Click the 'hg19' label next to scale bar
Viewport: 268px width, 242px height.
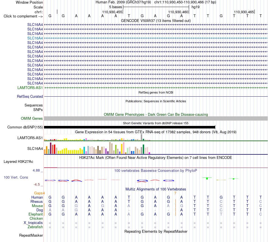[x=195, y=7]
